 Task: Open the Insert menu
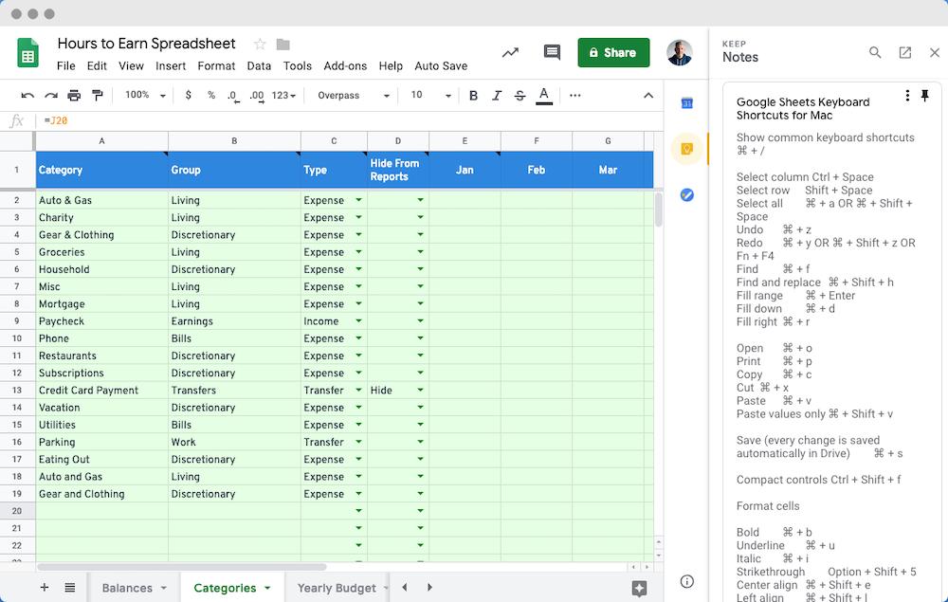pyautogui.click(x=171, y=65)
